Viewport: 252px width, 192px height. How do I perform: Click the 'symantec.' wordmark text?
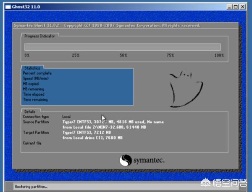pos(149,160)
